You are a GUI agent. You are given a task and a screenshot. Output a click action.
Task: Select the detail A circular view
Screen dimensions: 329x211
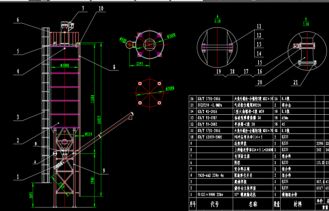point(217,47)
